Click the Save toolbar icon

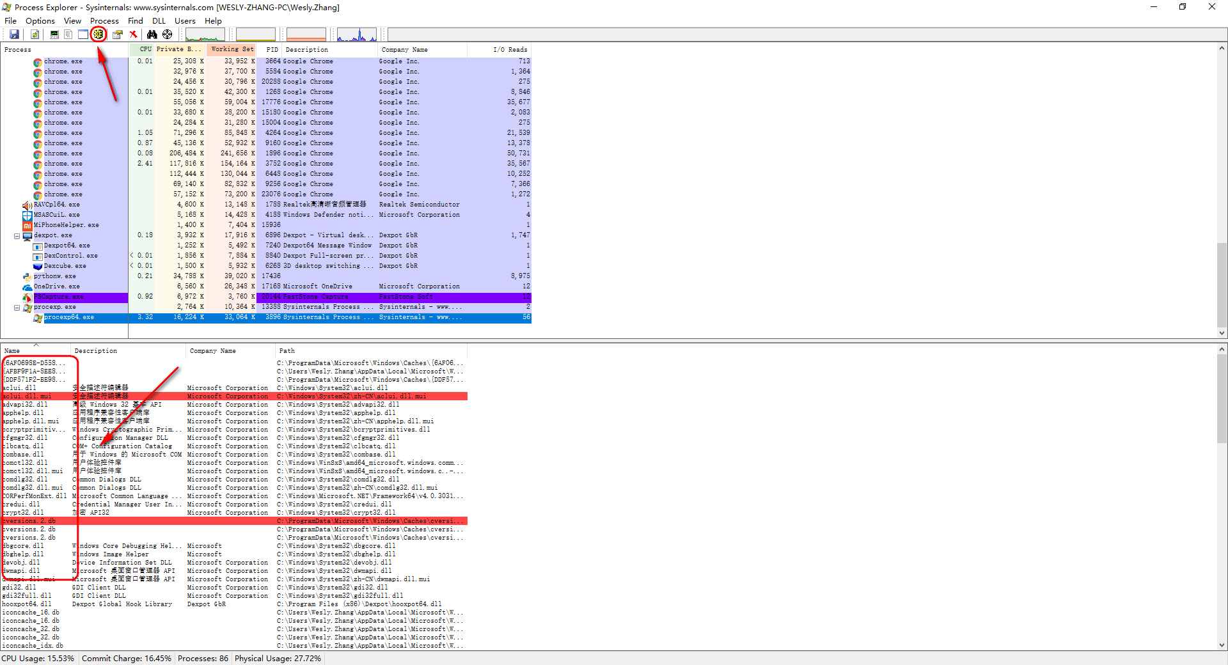(x=14, y=35)
